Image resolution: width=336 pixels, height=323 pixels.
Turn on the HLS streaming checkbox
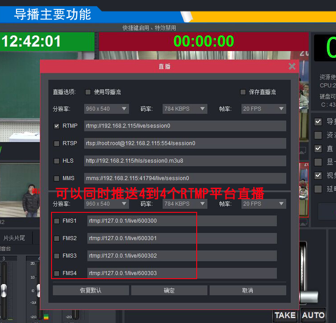tap(57, 161)
